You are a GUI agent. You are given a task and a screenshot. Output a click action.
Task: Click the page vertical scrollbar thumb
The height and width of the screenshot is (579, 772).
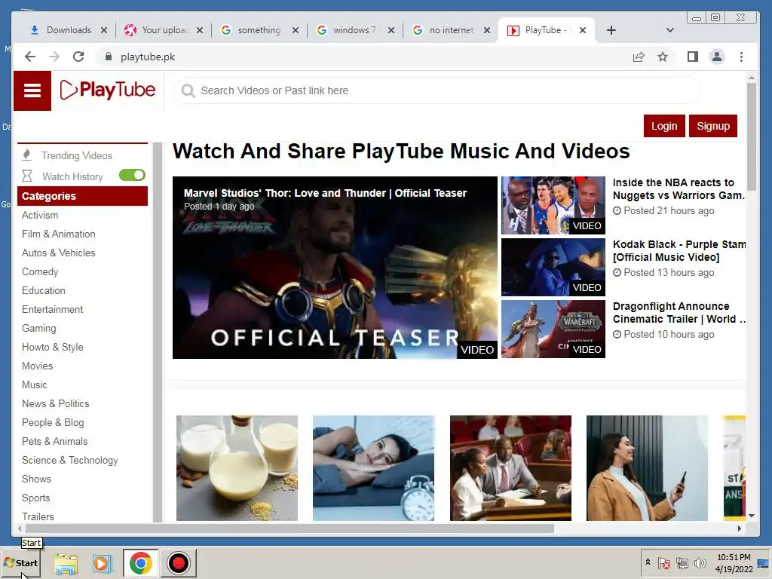point(752,136)
